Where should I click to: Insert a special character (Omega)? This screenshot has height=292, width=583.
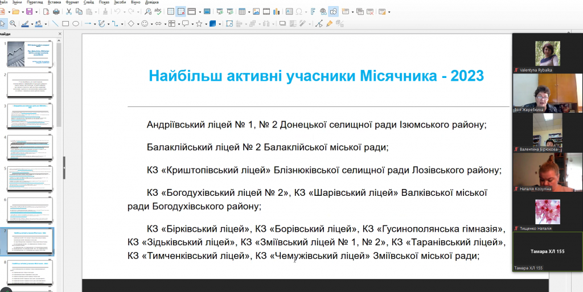(299, 12)
